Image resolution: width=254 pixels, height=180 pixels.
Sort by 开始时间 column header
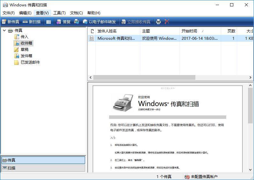tap(200, 31)
